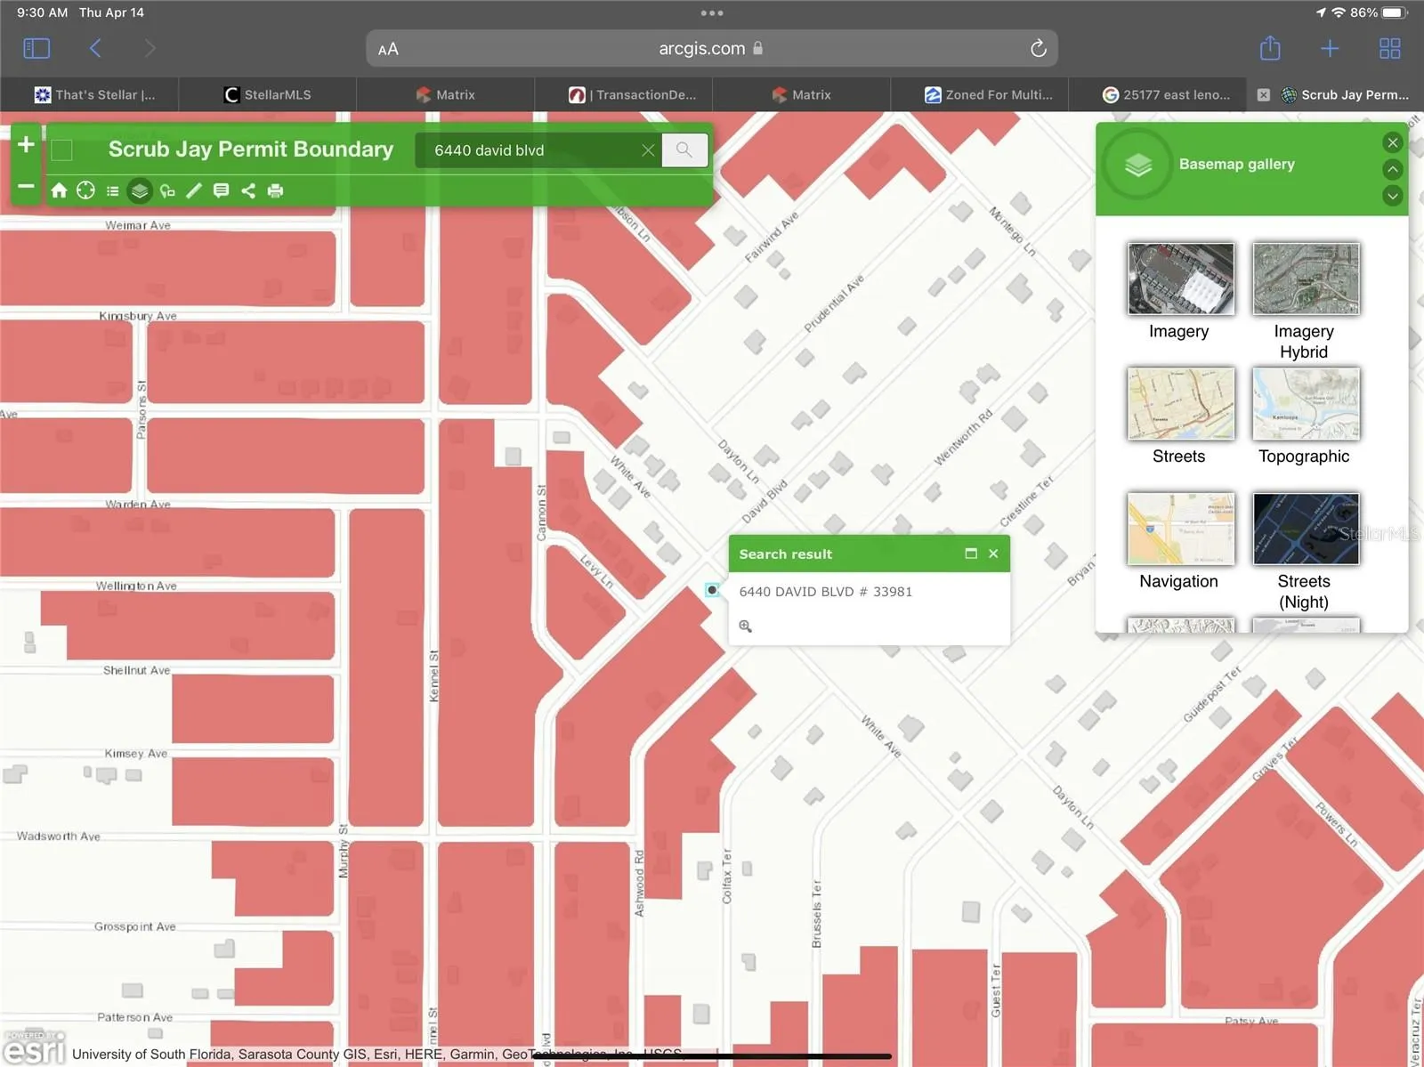Switch to the StellarMLS tab
The width and height of the screenshot is (1424, 1067).
[267, 94]
